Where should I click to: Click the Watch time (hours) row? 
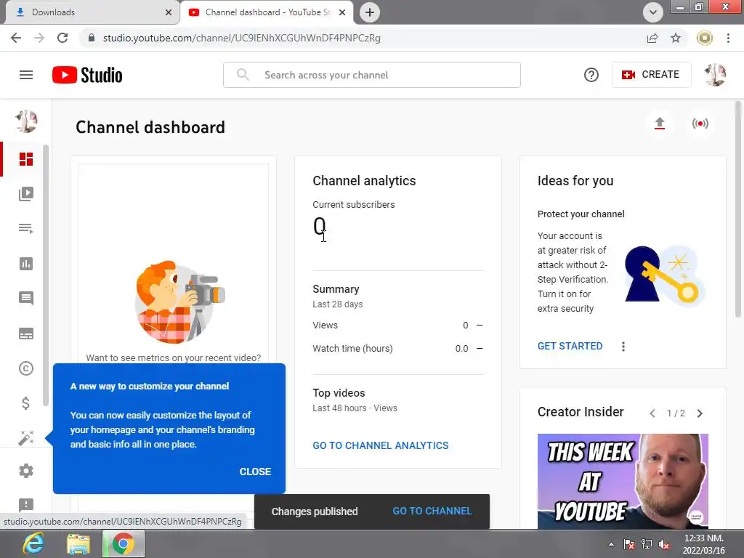397,348
